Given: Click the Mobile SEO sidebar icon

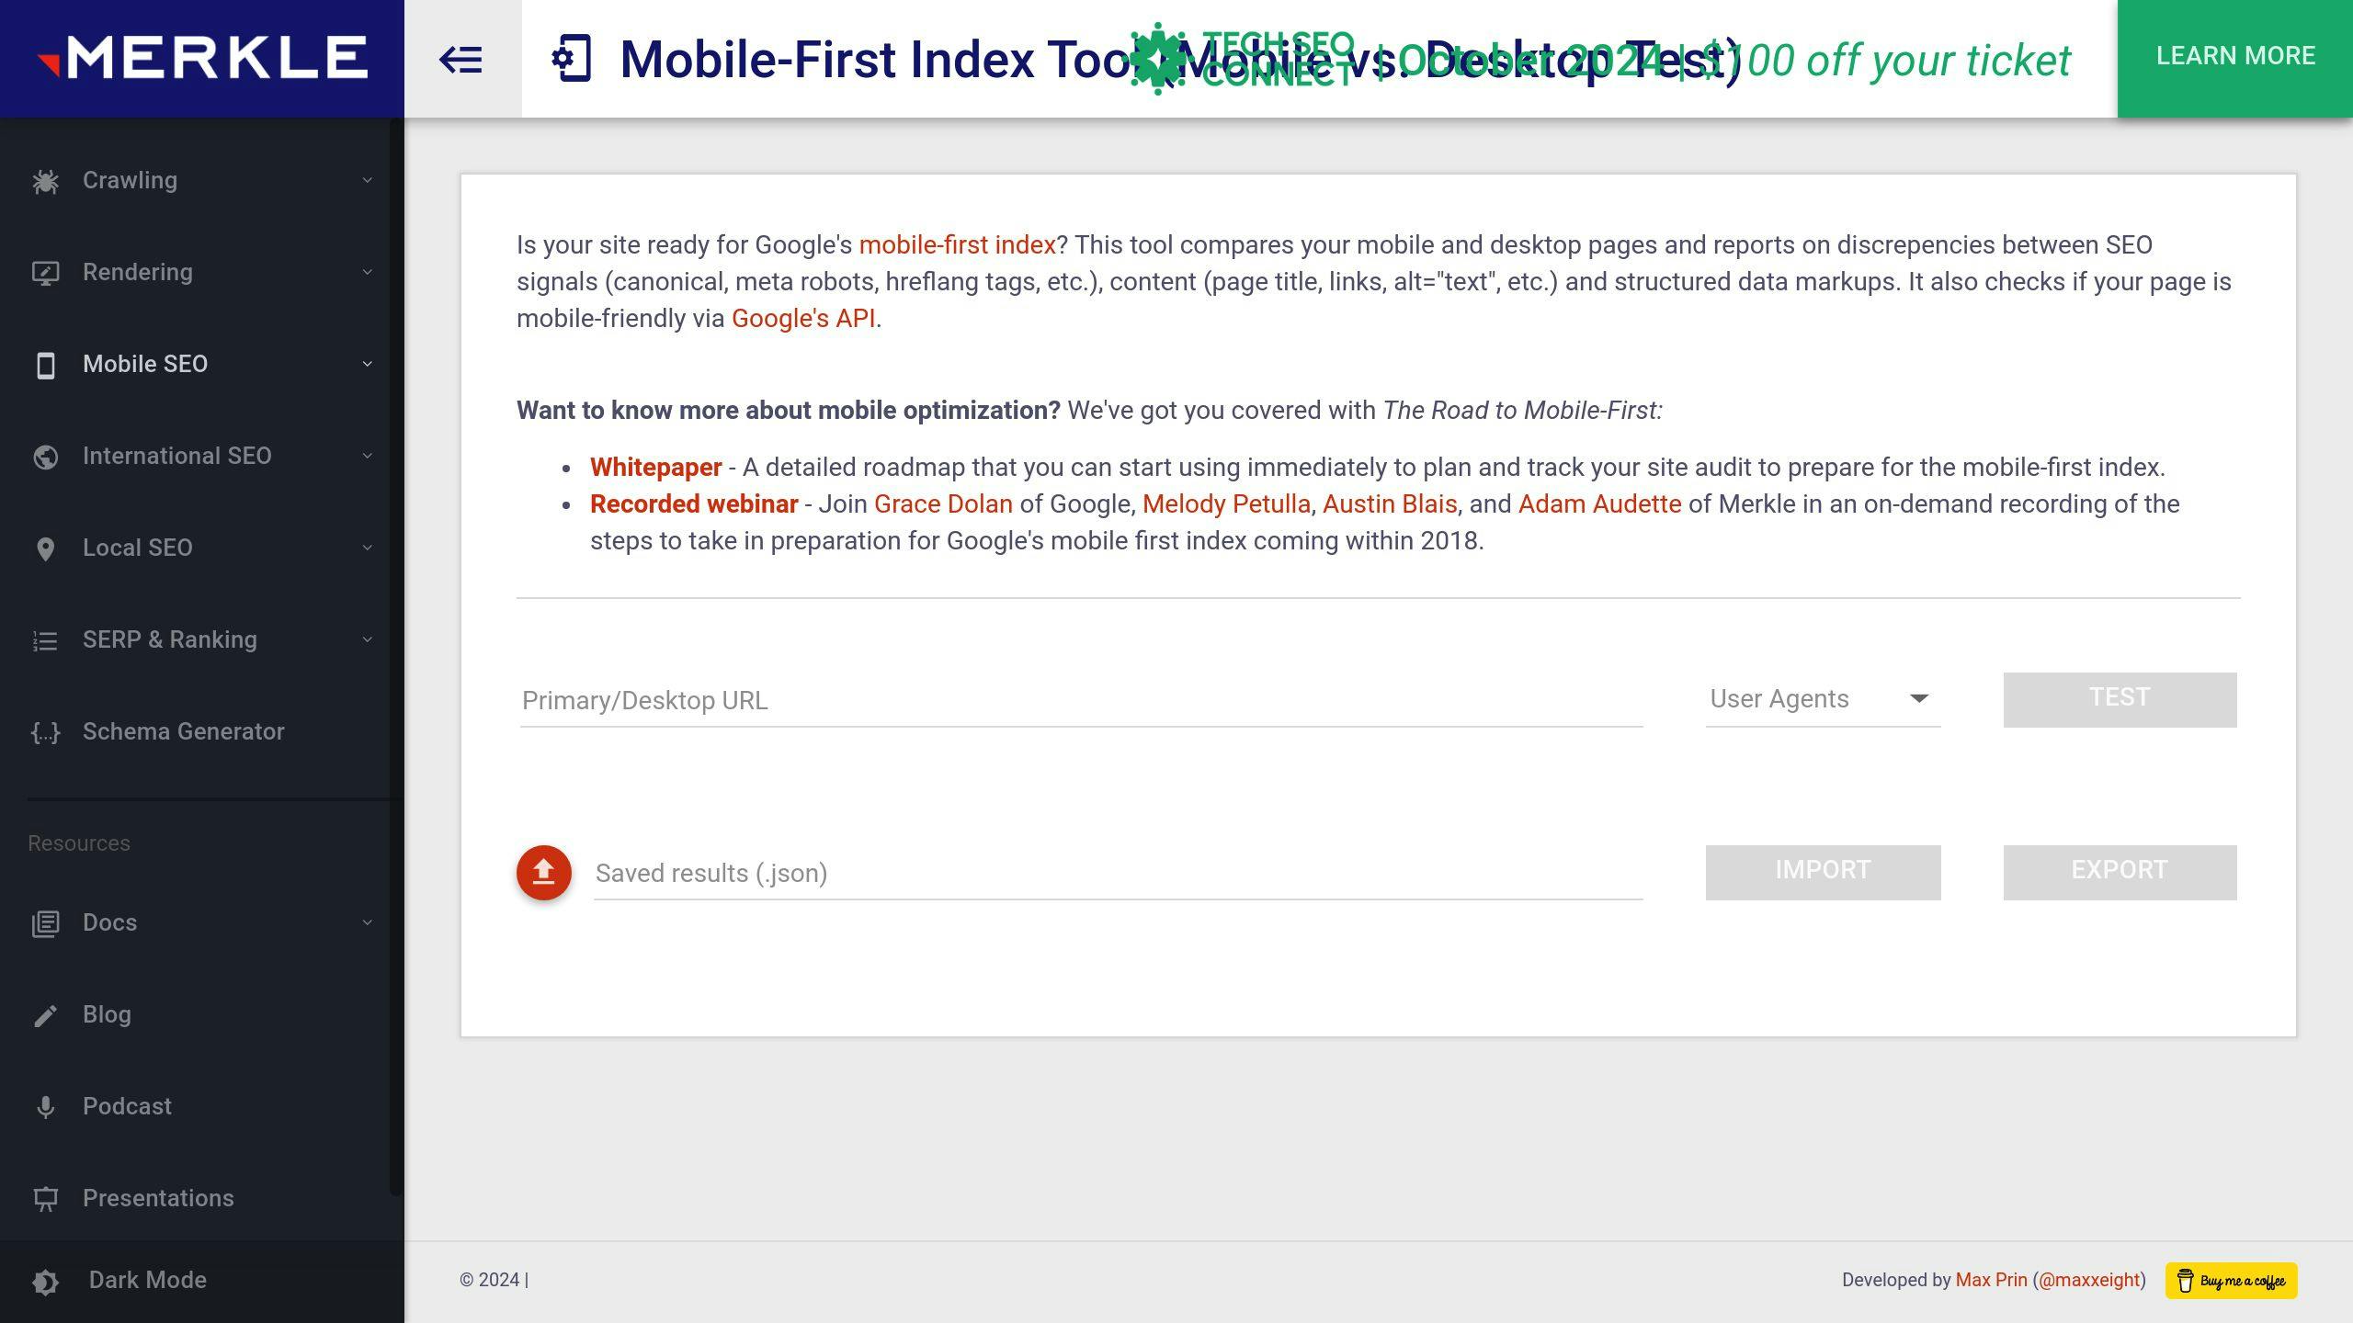Looking at the screenshot, I should (x=45, y=364).
